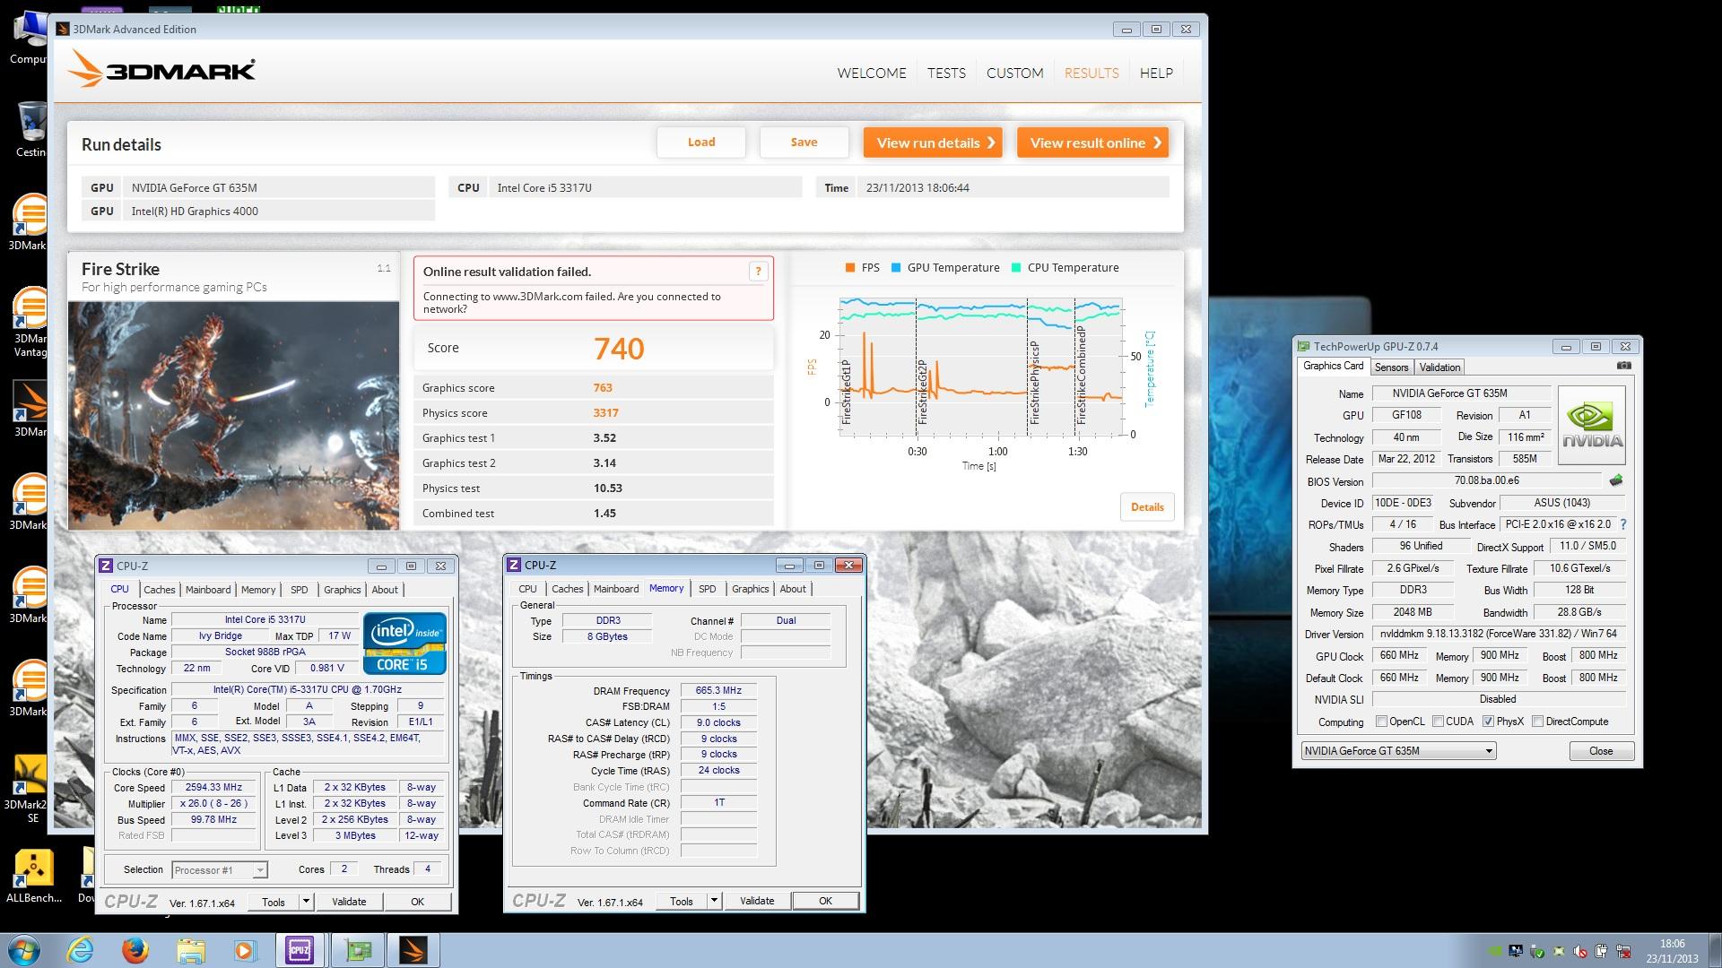Click View result online button
1722x968 pixels.
click(1092, 143)
